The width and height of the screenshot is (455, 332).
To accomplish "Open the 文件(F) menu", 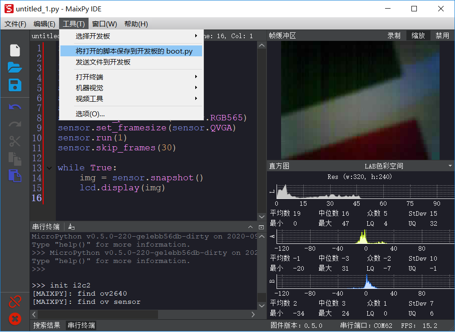I will [15, 24].
